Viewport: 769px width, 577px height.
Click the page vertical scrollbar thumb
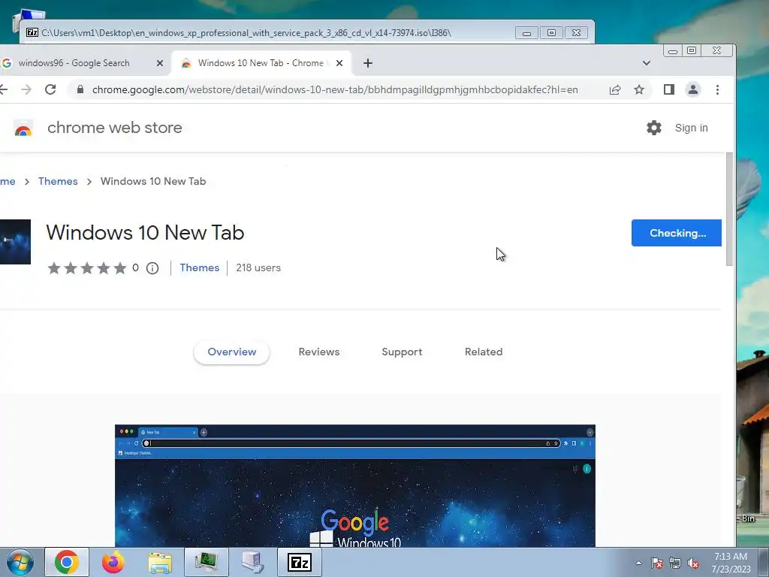coord(729,210)
